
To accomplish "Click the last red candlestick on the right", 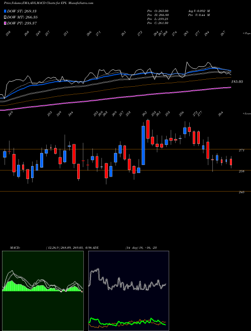I will point(231,162).
